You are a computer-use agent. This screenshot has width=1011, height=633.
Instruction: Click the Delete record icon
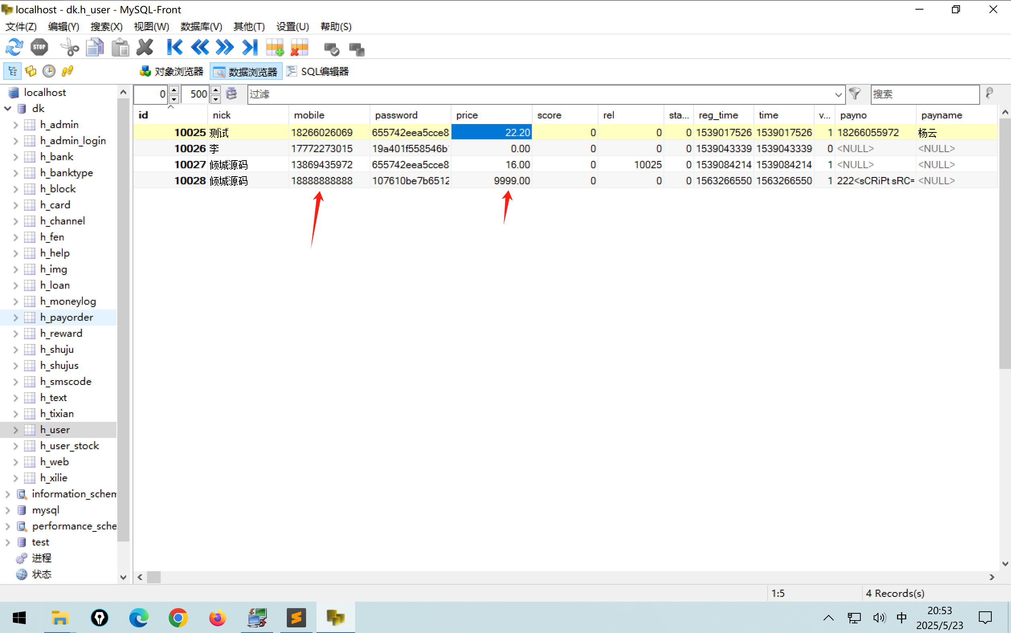click(300, 47)
